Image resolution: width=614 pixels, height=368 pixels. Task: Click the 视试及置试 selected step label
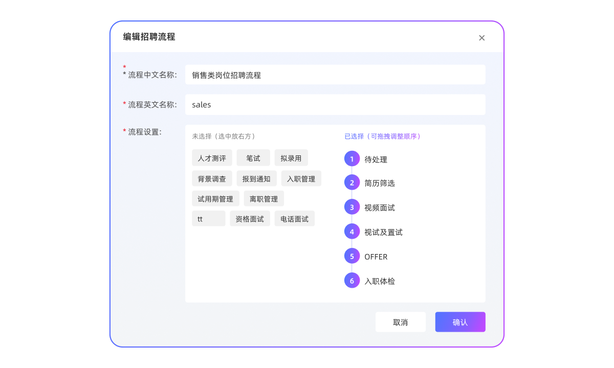[x=384, y=232]
